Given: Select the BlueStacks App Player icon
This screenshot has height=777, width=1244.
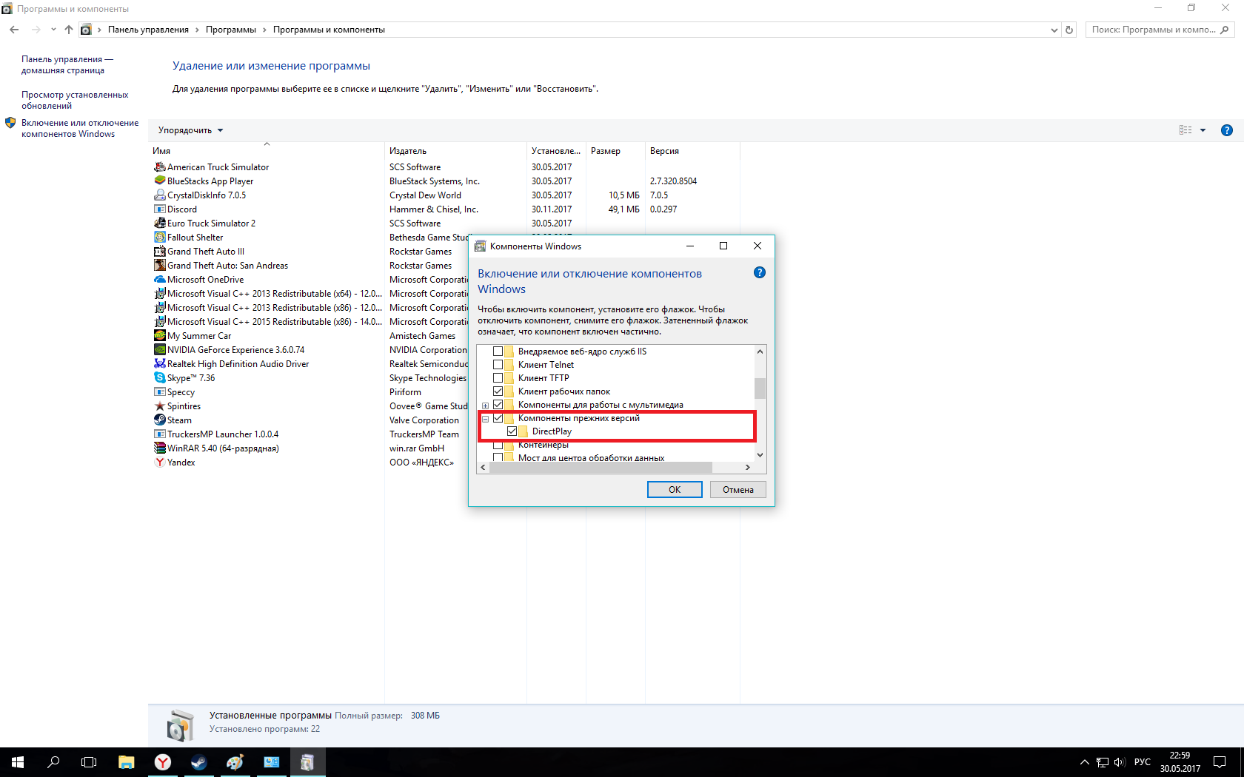Looking at the screenshot, I should (x=159, y=181).
